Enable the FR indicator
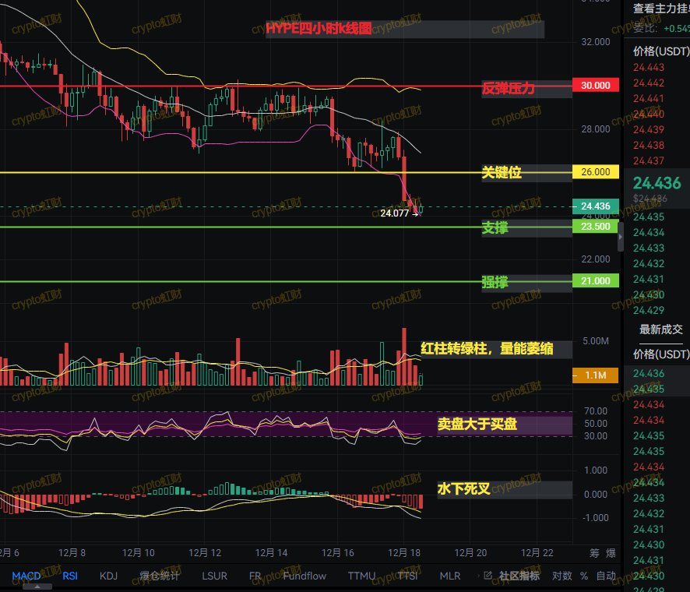The image size is (690, 592). (x=255, y=576)
